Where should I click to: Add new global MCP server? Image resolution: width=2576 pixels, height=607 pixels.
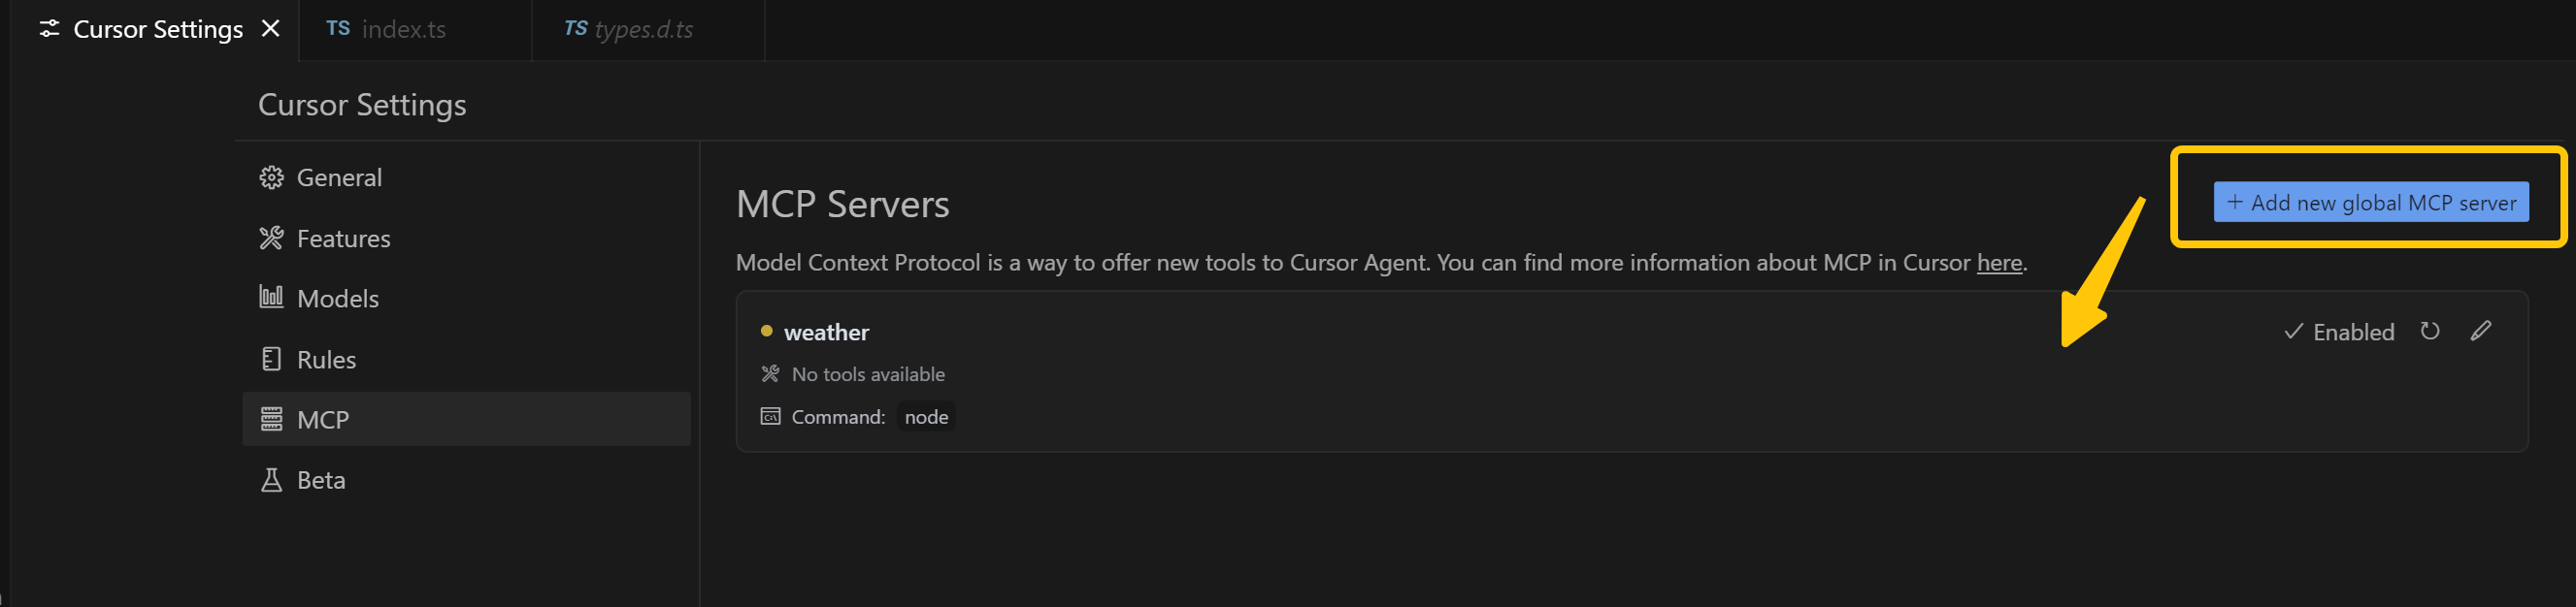2370,202
